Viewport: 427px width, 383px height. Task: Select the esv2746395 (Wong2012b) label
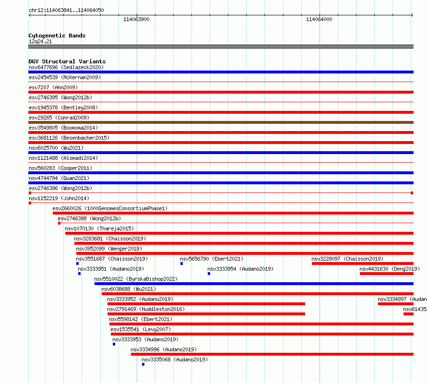[60, 97]
